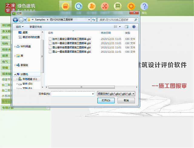Click the red network nodes toolbar icon
Image resolution: width=194 pixels, height=148 pixels.
click(105, 6)
